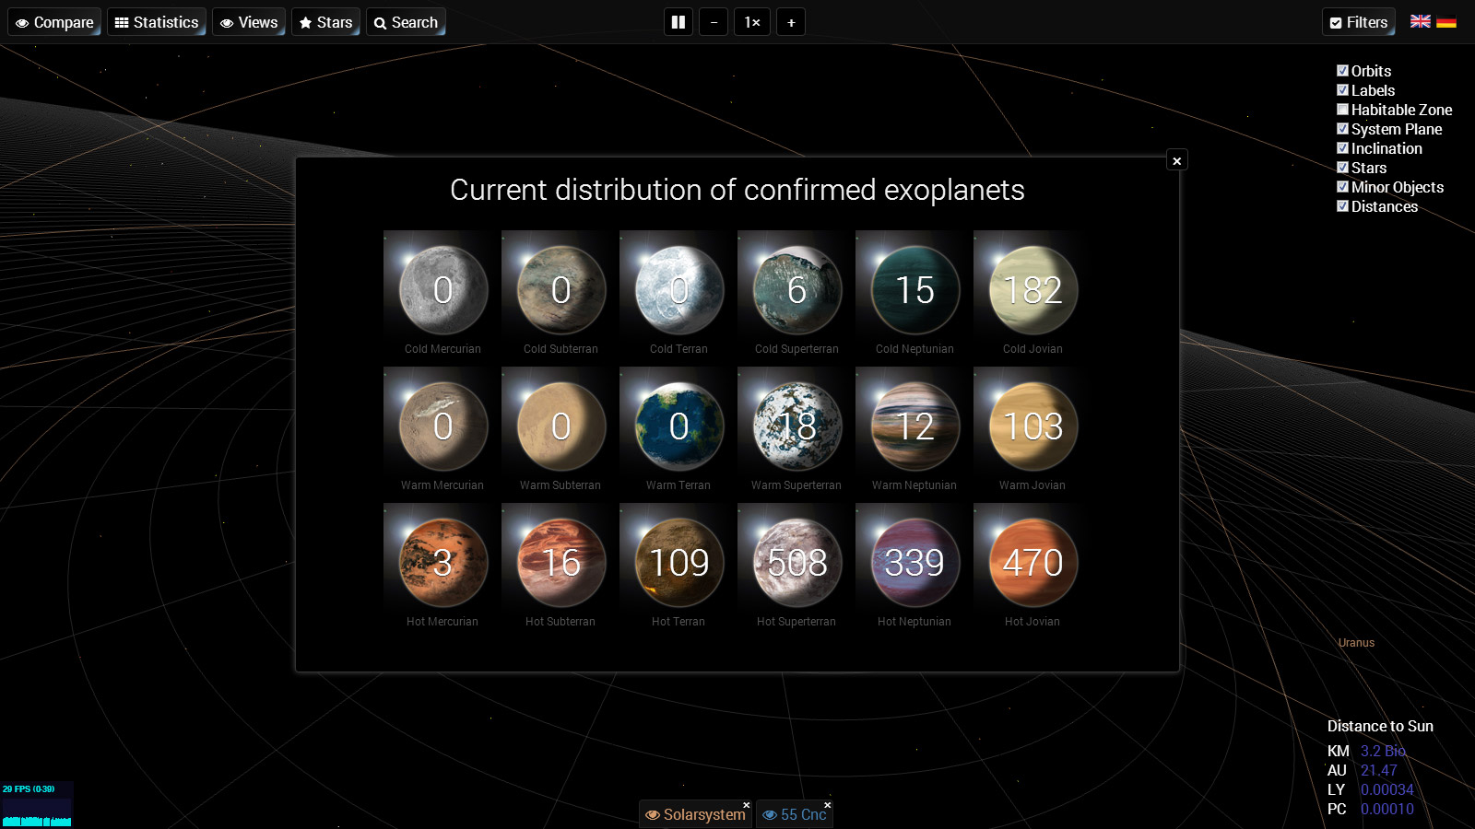Screen dimensions: 1475x829
Task: Select the Cold Superterran planet icon
Action: pyautogui.click(x=796, y=289)
